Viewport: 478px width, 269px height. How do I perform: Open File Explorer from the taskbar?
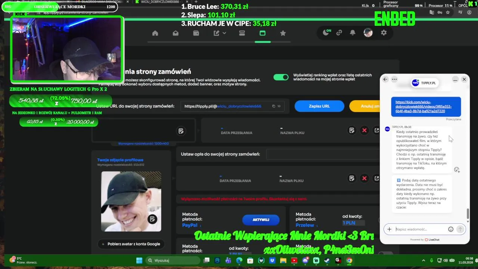point(283,260)
